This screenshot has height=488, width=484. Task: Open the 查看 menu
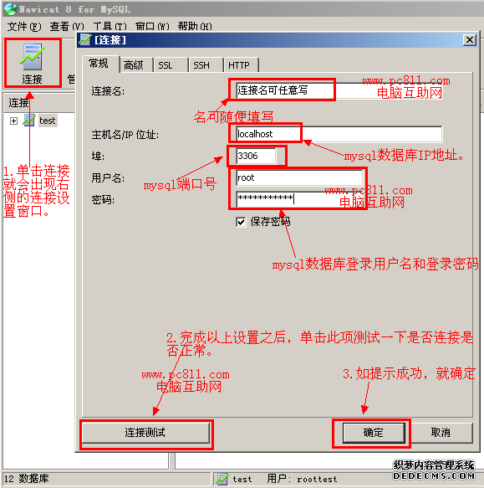click(67, 27)
